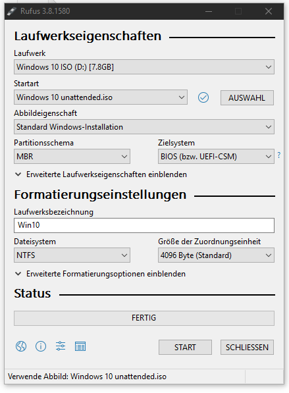The width and height of the screenshot is (289, 393).
Task: Click the About information icon
Action: click(41, 346)
